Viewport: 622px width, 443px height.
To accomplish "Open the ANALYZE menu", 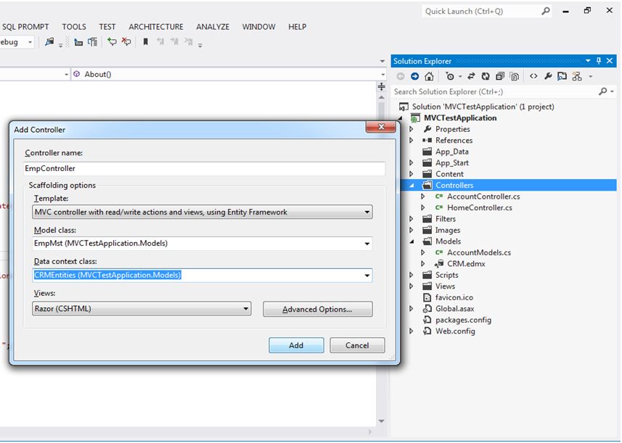I will coord(212,27).
